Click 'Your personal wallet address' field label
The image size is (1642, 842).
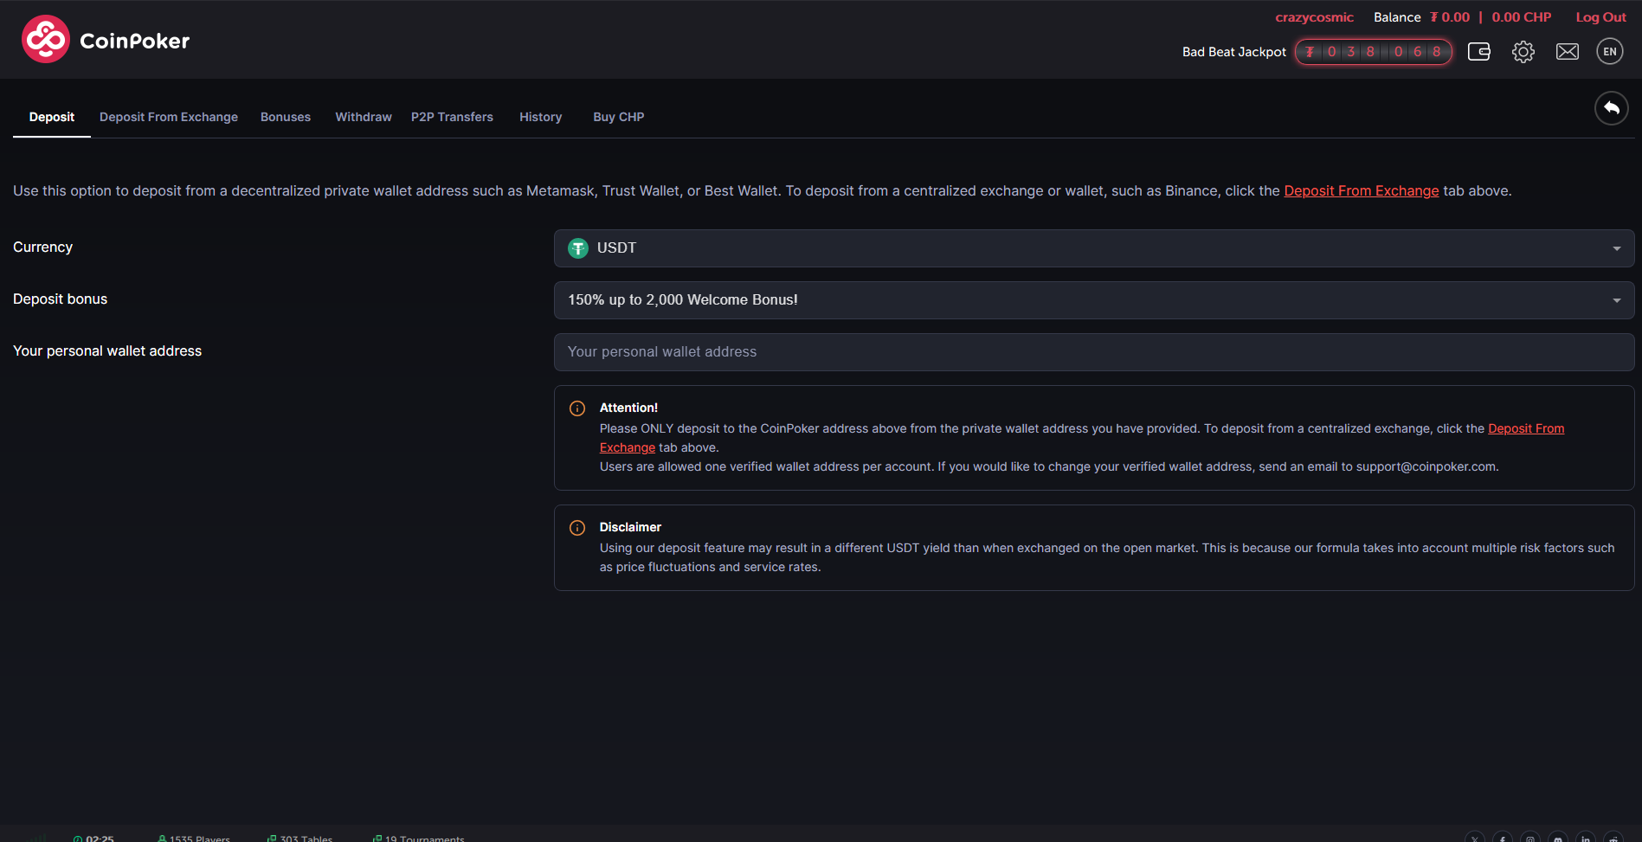pos(107,351)
